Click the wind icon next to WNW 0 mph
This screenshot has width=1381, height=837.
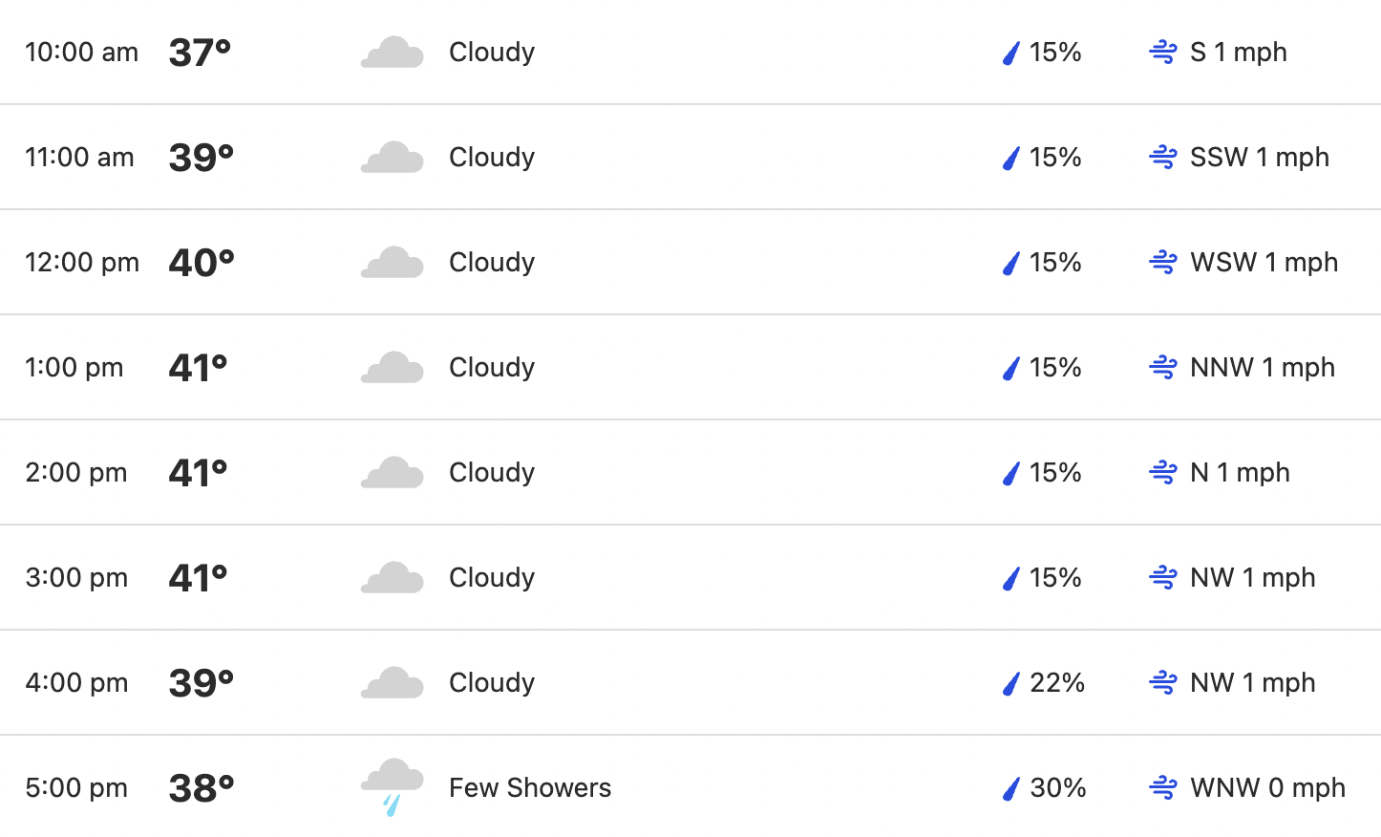tap(1163, 787)
